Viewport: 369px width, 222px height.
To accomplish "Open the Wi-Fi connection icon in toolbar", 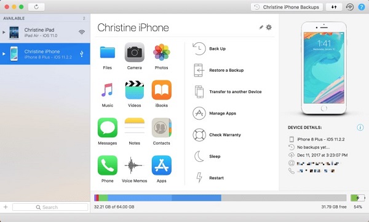I will [x=350, y=7].
